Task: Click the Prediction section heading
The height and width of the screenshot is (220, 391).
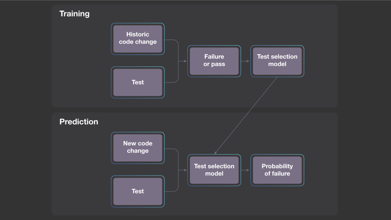Action: point(79,122)
